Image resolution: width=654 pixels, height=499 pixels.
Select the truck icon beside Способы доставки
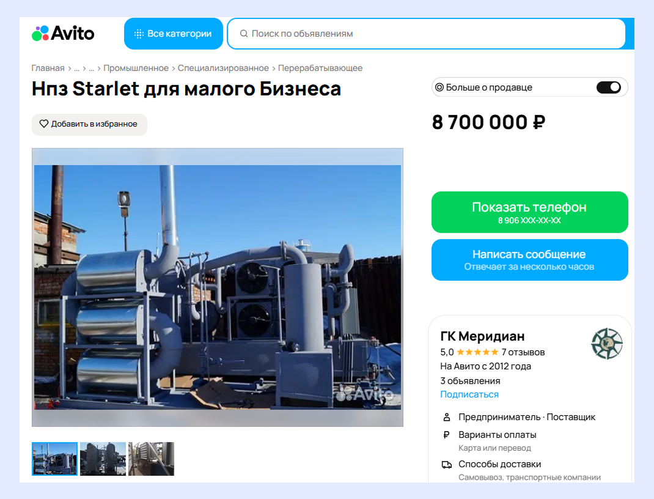pos(447,464)
